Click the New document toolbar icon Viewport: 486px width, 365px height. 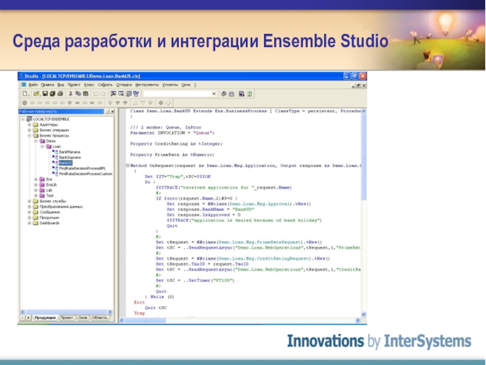pos(26,94)
